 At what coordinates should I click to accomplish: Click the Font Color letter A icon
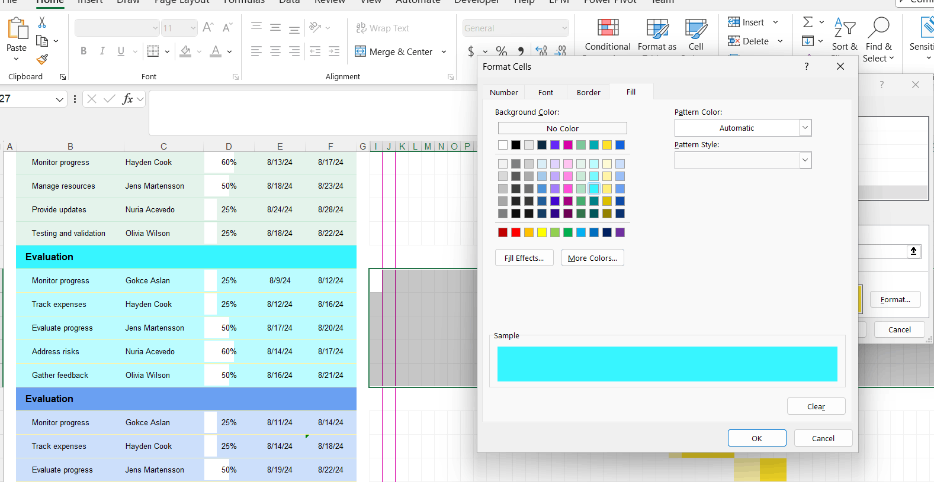pyautogui.click(x=216, y=51)
